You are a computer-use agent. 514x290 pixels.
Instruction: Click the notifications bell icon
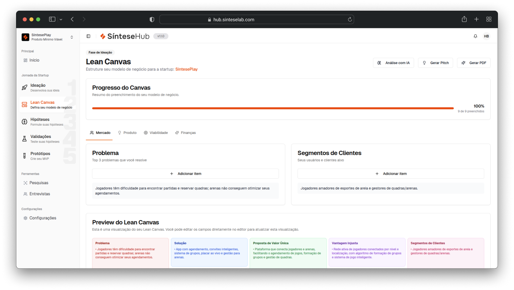(475, 36)
